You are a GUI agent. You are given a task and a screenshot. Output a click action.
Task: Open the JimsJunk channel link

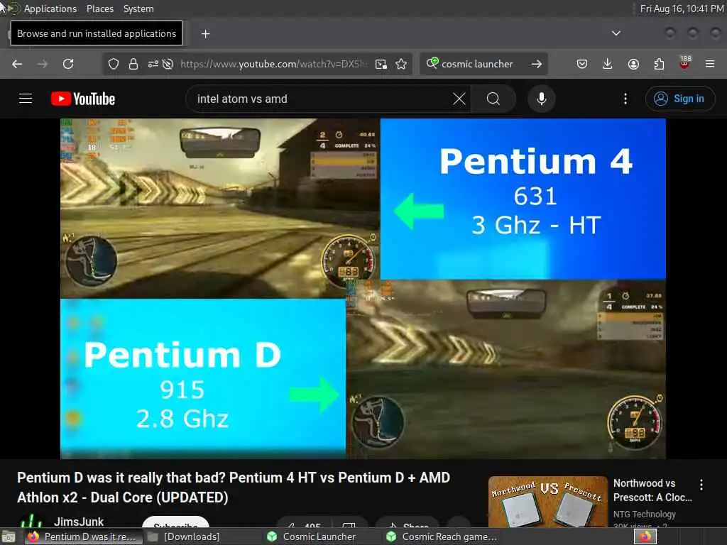[x=79, y=522]
